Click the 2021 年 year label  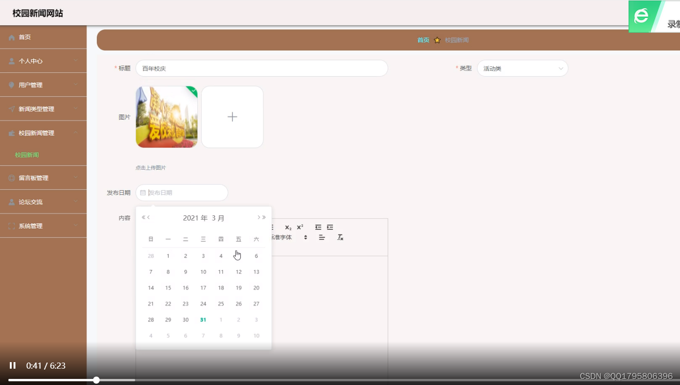(195, 218)
